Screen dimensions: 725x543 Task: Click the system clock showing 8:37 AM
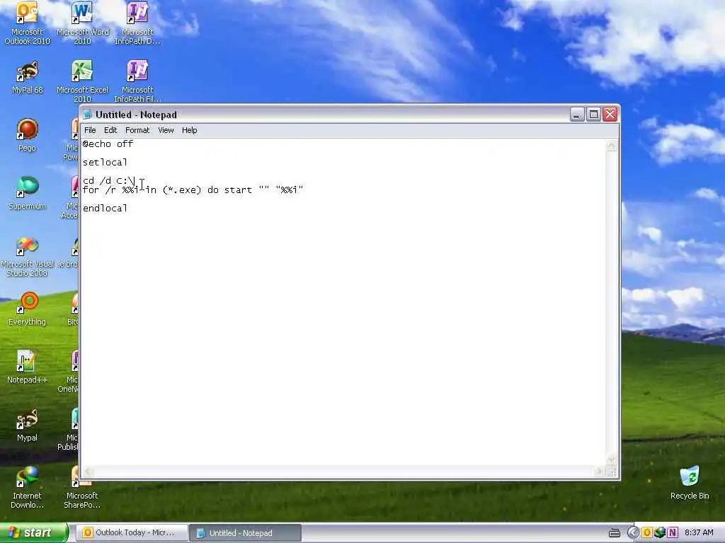699,533
